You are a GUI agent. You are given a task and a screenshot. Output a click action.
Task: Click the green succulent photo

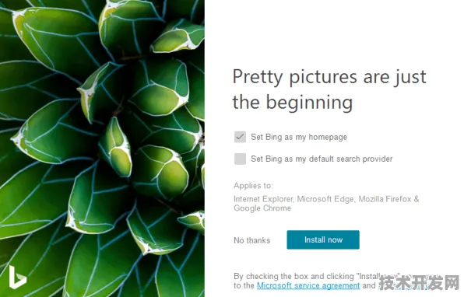click(102, 148)
